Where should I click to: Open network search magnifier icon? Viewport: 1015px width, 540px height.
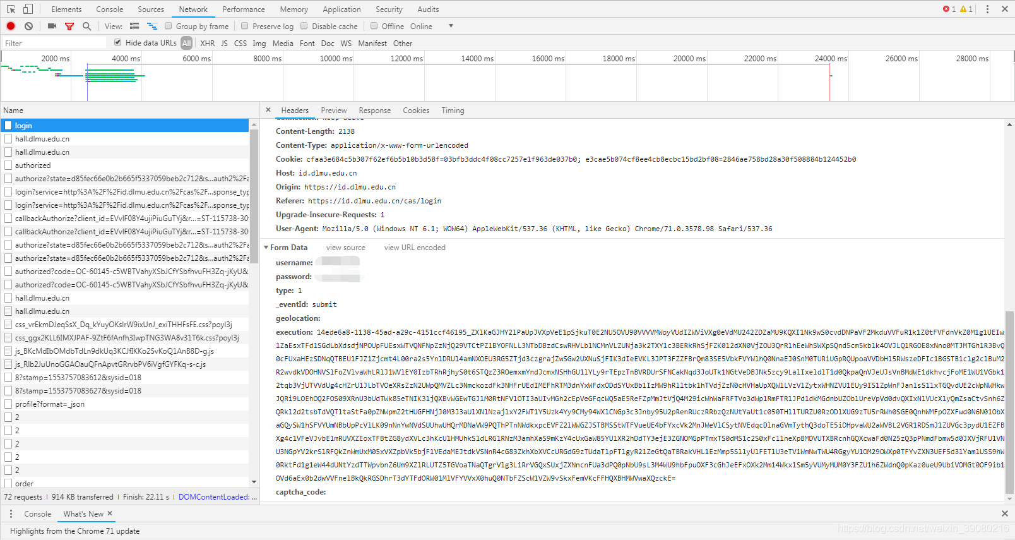click(86, 26)
